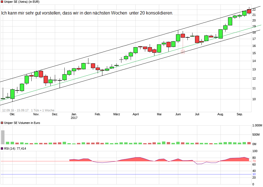Click the 1.000M value on the volume axis
The width and height of the screenshot is (263, 187).
(x=257, y=125)
